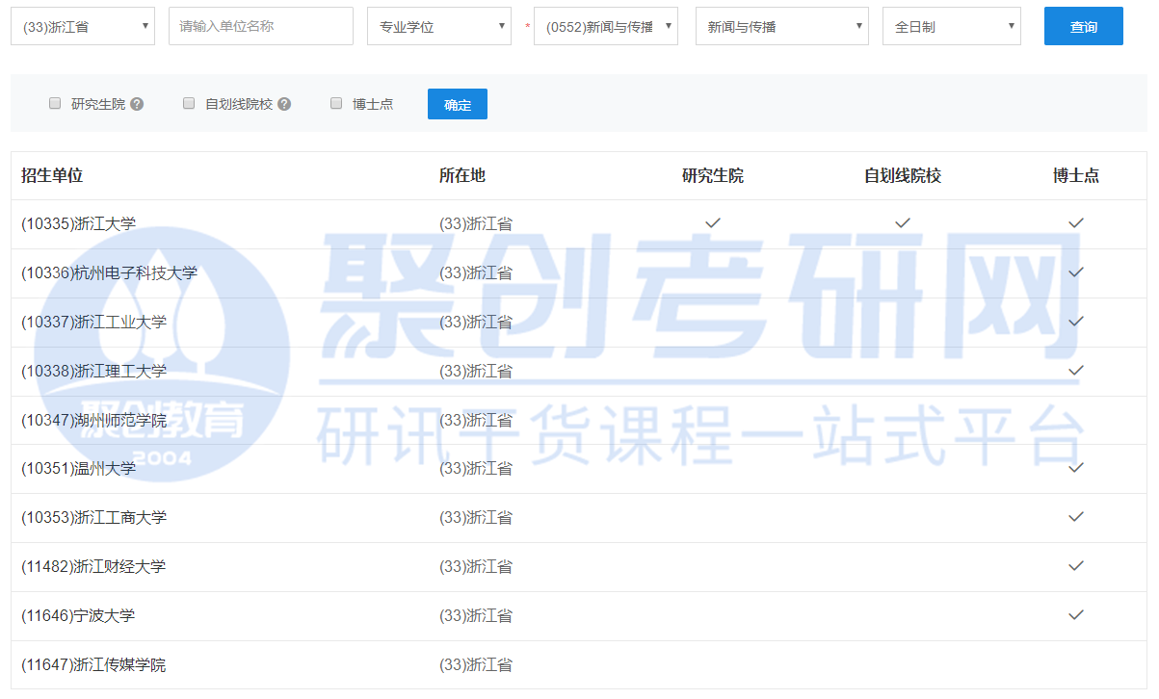Click 浙江大学's 博士点 checkmark
The height and width of the screenshot is (699, 1159).
[x=1076, y=222]
